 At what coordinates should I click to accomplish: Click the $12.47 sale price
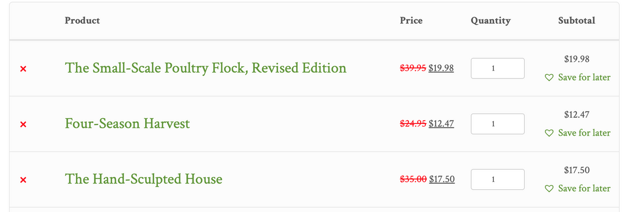tap(441, 124)
